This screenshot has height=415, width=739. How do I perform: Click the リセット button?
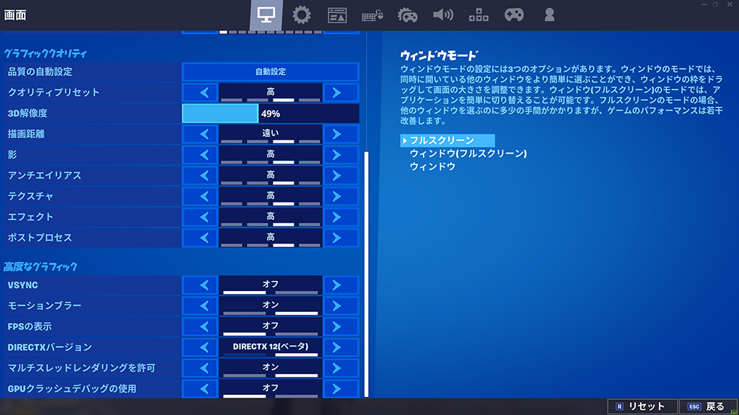point(642,406)
